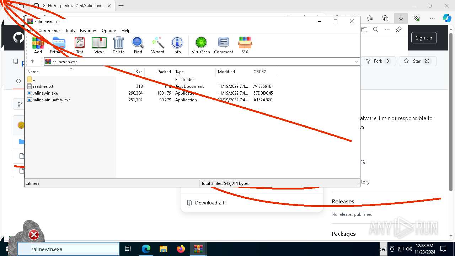Viewport: 455px width, 256px height.
Task: Open Firefox from taskbar
Action: 181,249
